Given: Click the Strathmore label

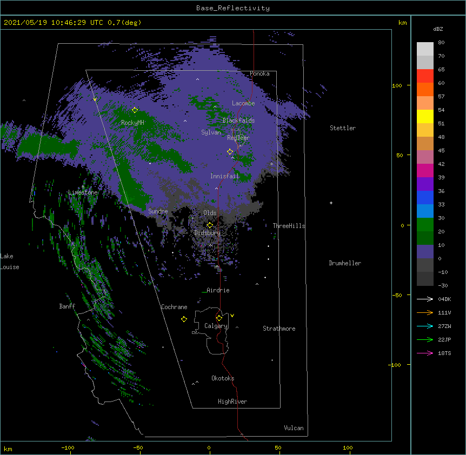Looking at the screenshot, I should [x=279, y=329].
